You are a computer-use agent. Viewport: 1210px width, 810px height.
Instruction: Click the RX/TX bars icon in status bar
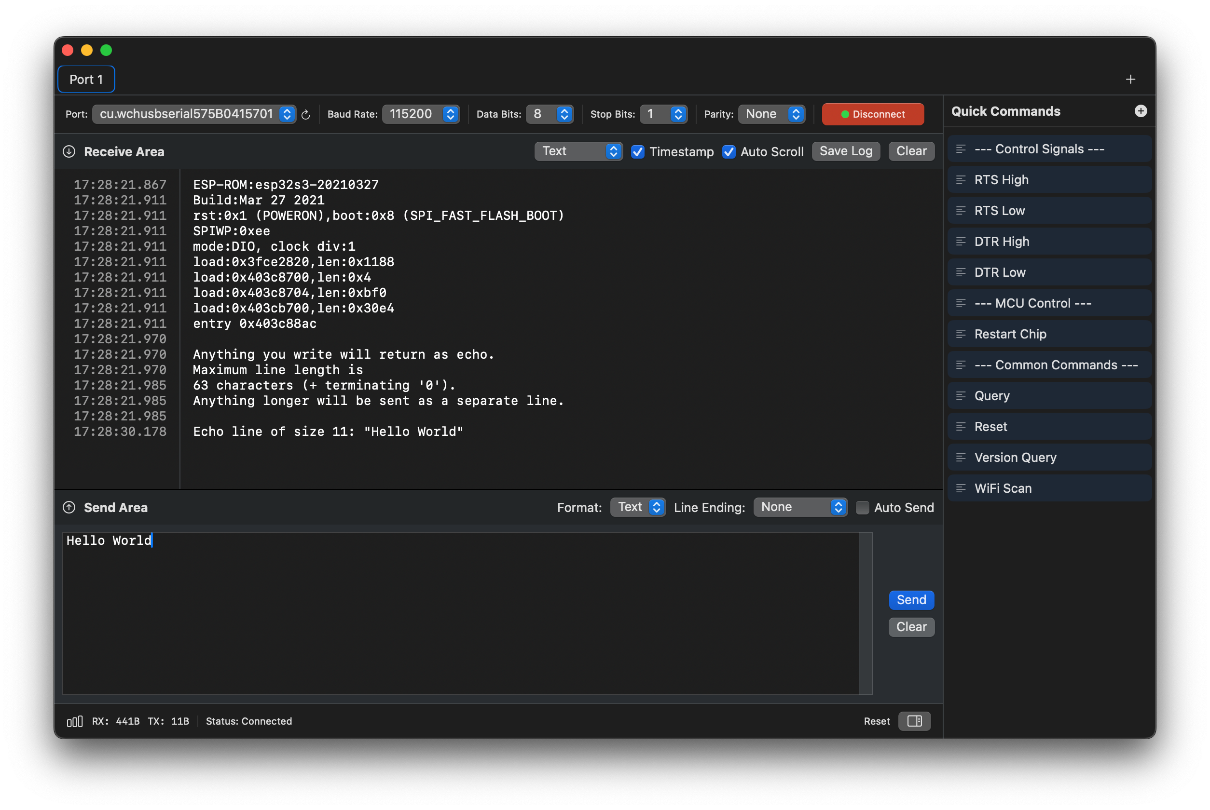click(x=74, y=722)
